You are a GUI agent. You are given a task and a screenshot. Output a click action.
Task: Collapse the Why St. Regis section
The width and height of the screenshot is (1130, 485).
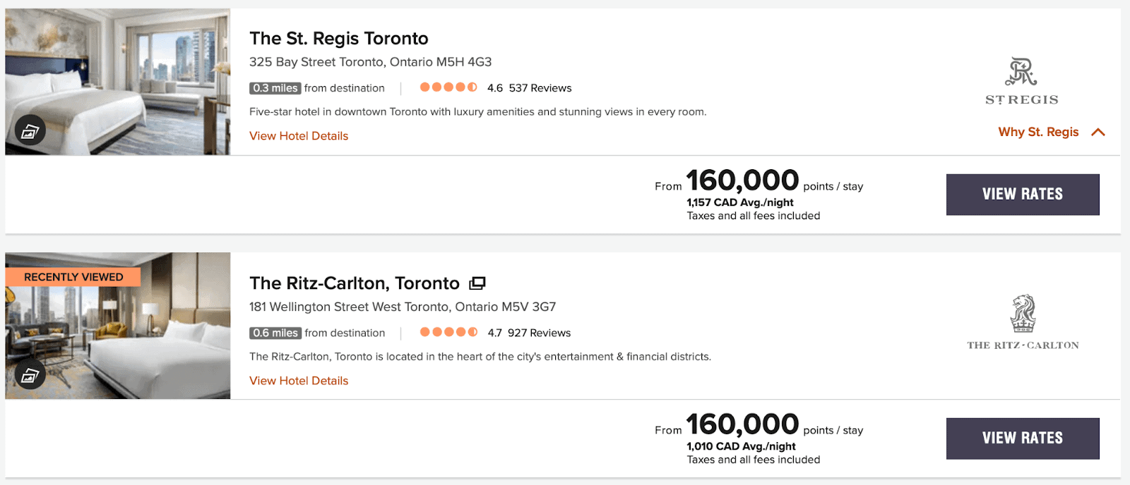[x=1037, y=132]
